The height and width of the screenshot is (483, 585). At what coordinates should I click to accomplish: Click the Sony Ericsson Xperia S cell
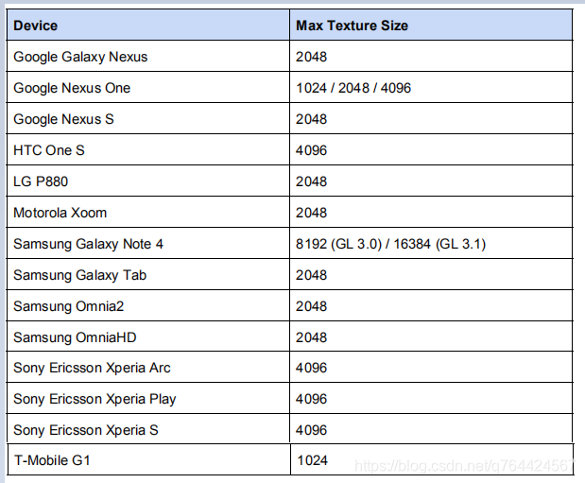click(86, 430)
